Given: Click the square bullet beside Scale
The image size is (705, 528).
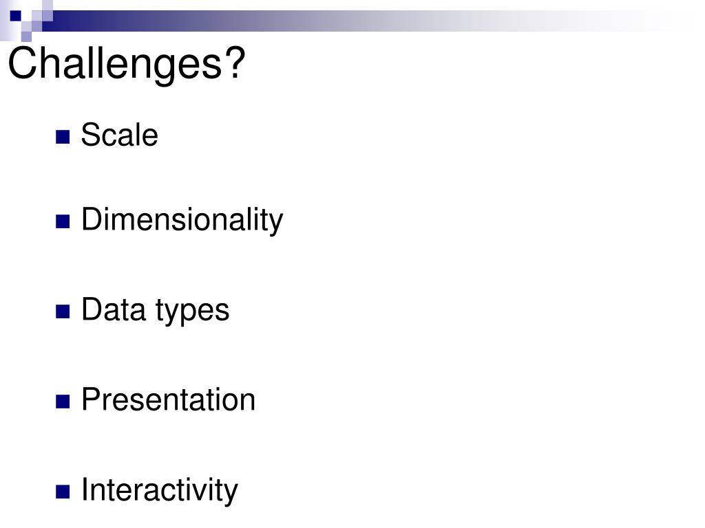Looking at the screenshot, I should tap(63, 137).
